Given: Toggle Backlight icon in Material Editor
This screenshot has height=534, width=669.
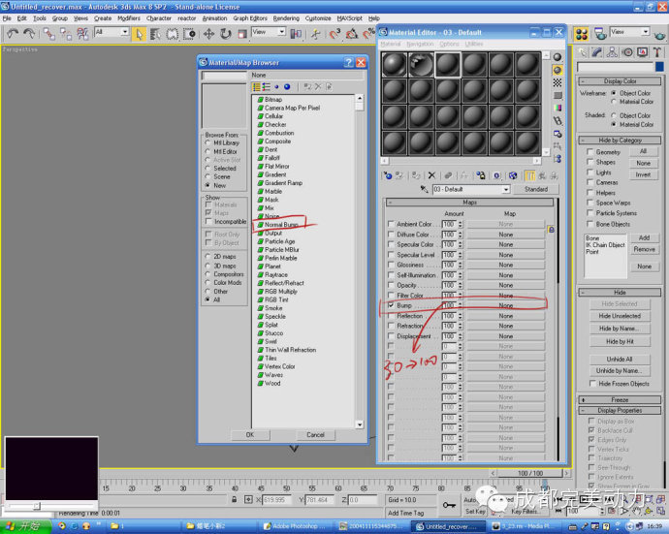Looking at the screenshot, I should (557, 70).
